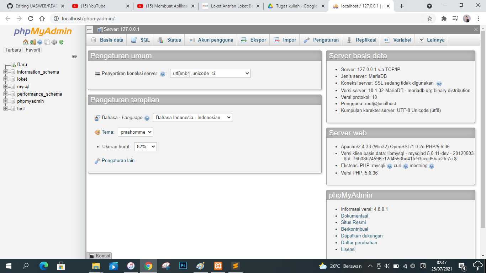Switch the navigation panel to Favorit
This screenshot has height=273, width=486.
pos(32,50)
